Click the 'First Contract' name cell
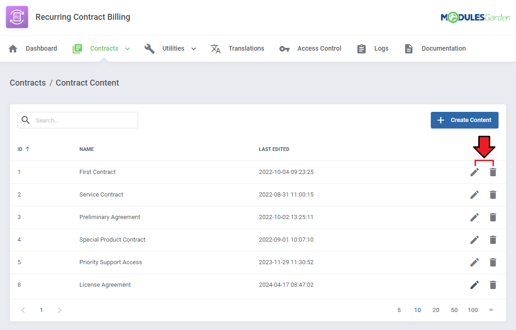This screenshot has height=330, width=516. point(98,172)
